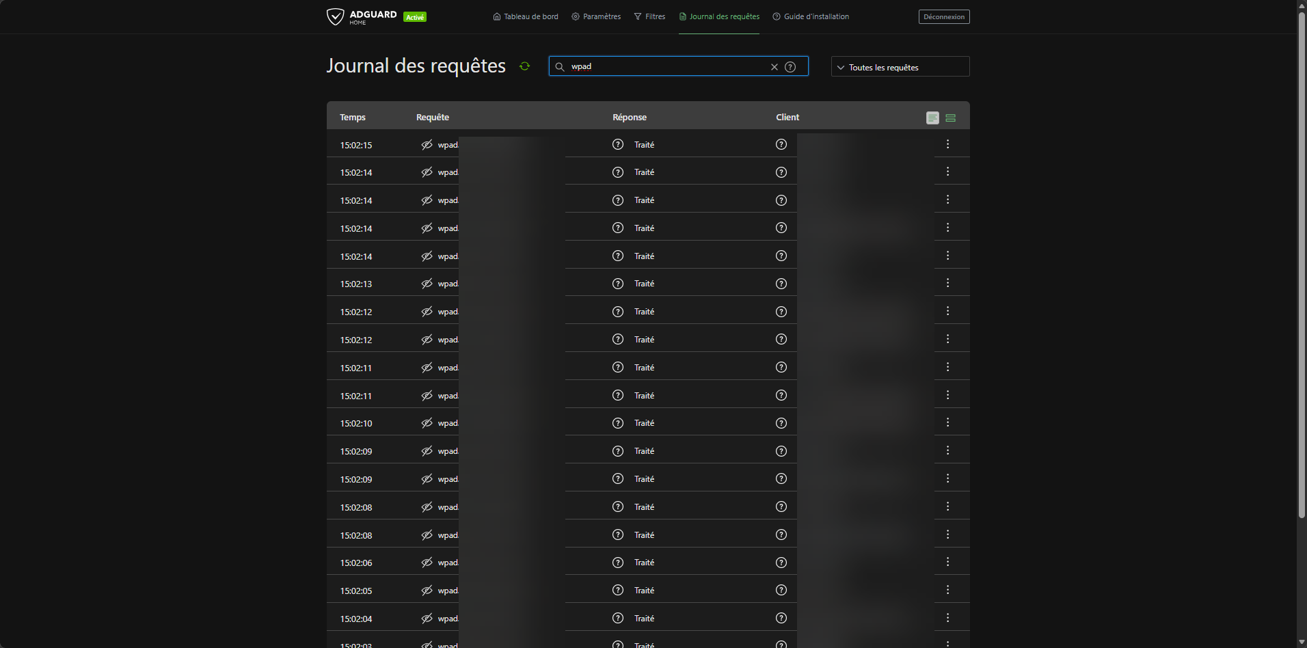This screenshot has width=1307, height=648.
Task: Open the Filtres menu
Action: point(649,16)
